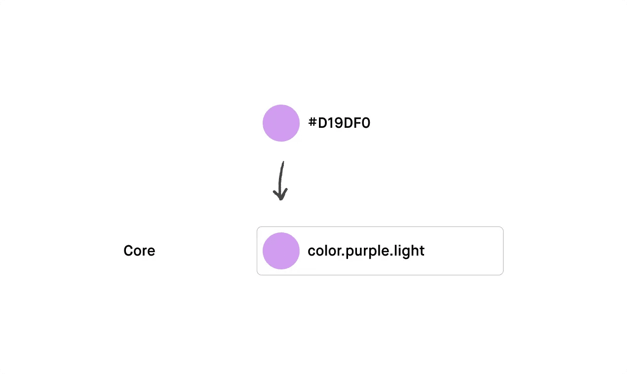Click the left border of the token box
Screen dimensions: 627x374
pyautogui.click(x=257, y=251)
